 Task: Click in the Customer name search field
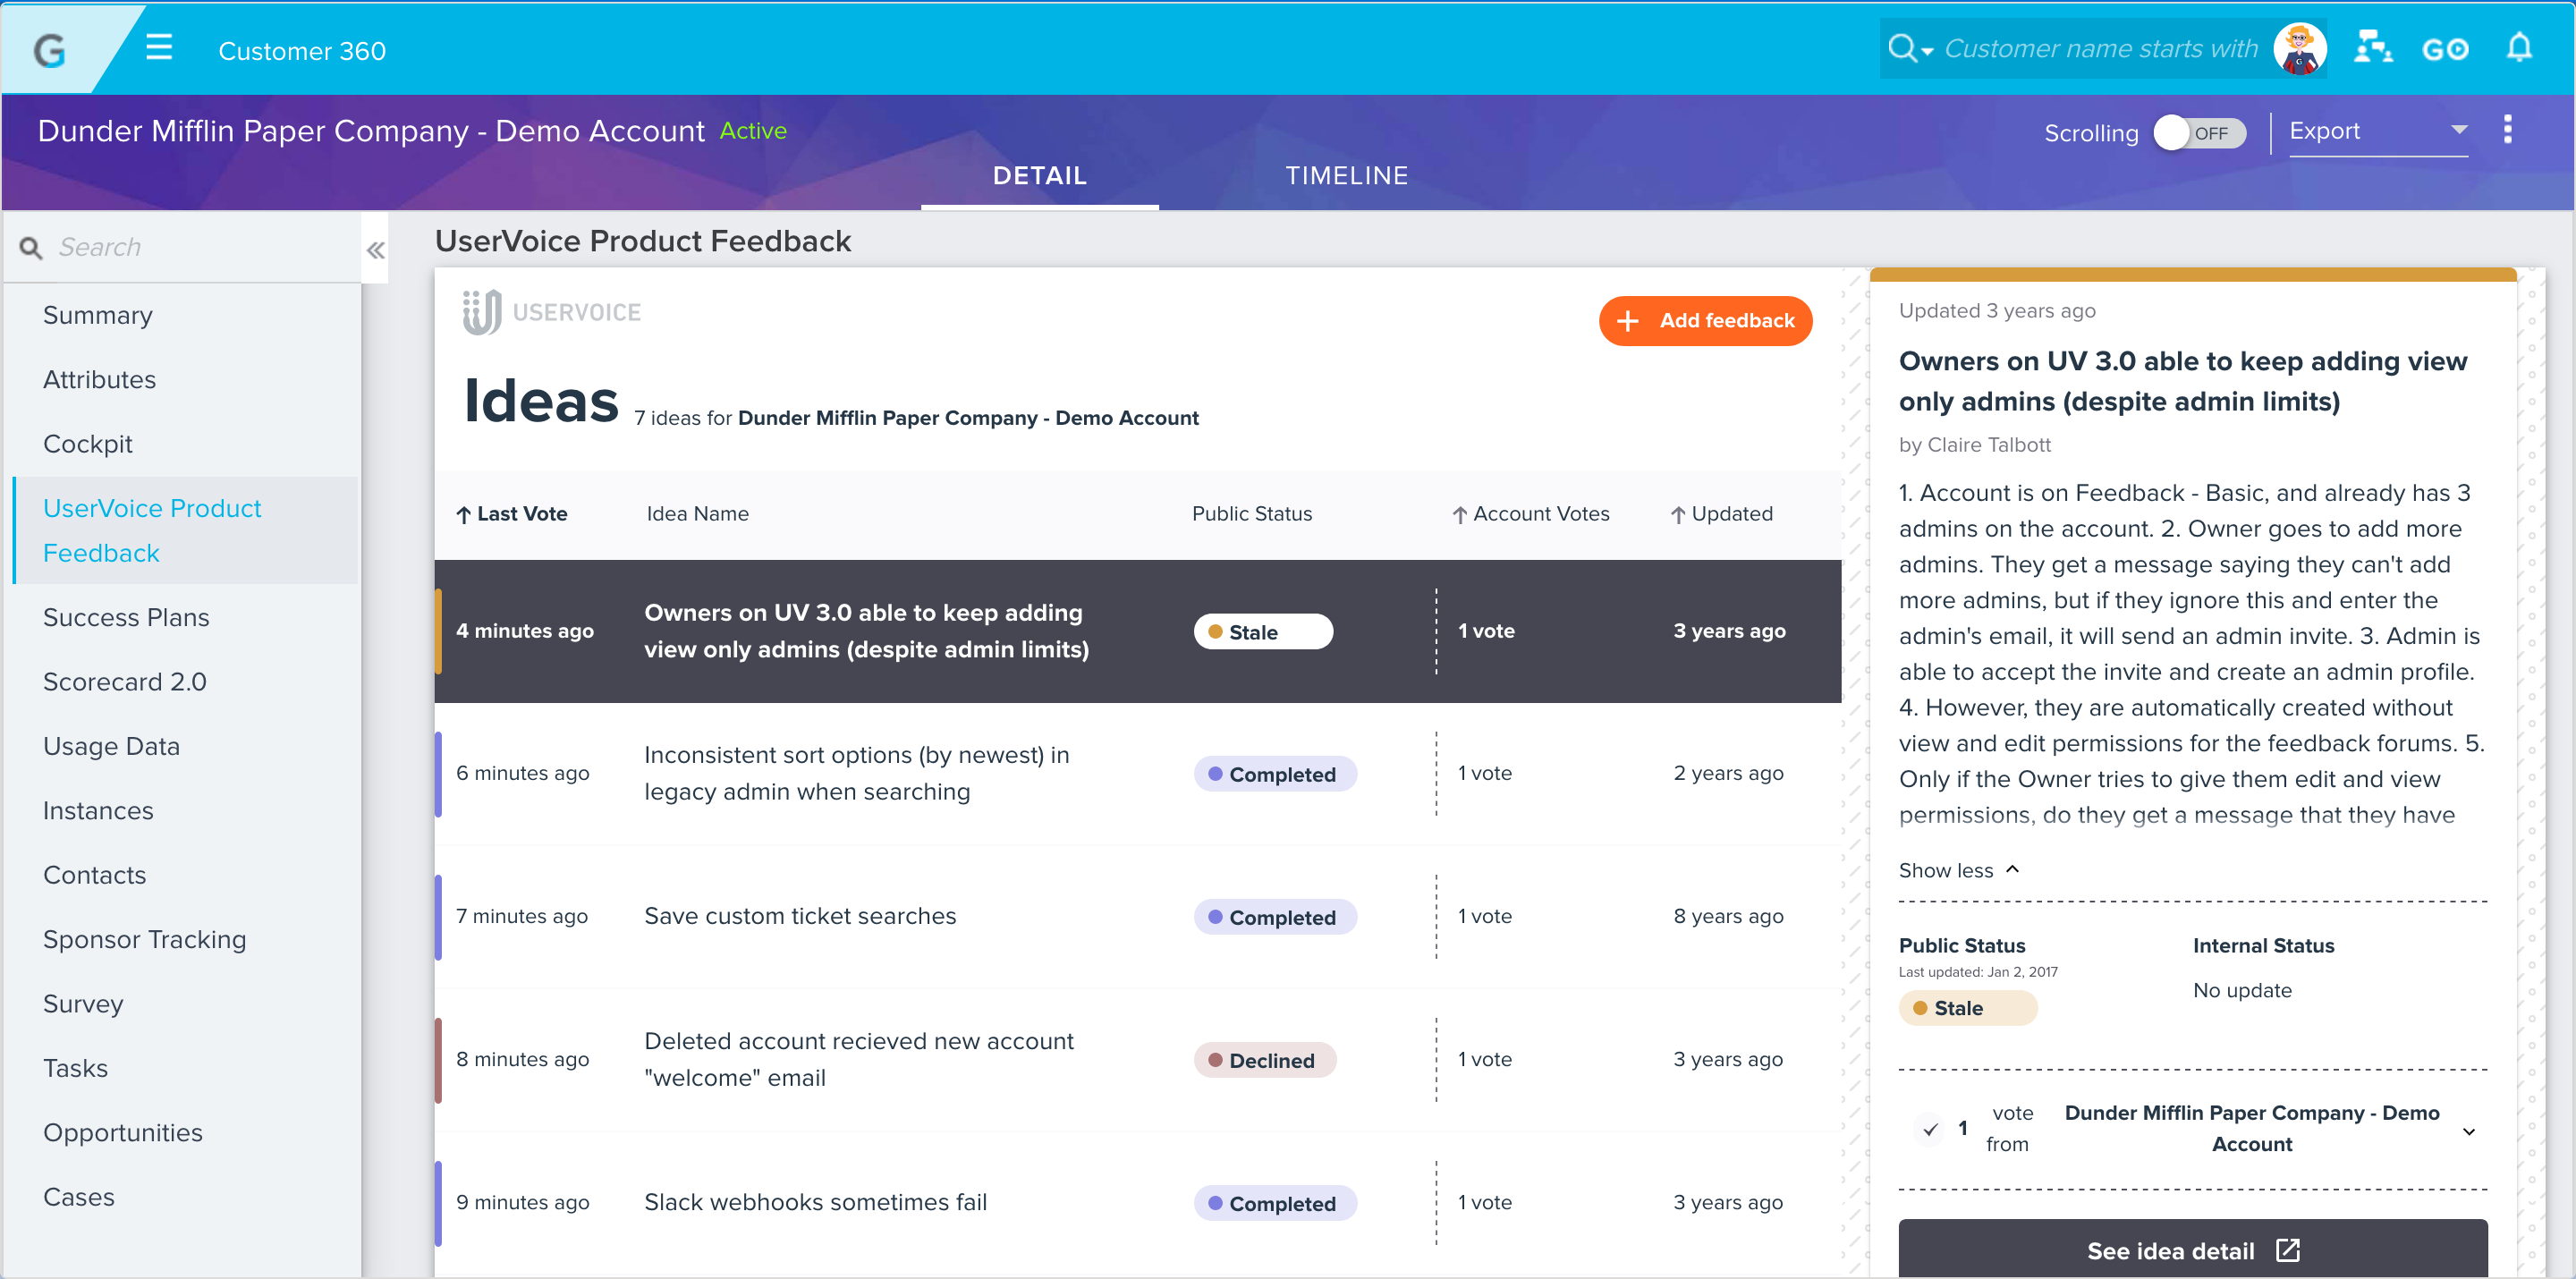2100,48
